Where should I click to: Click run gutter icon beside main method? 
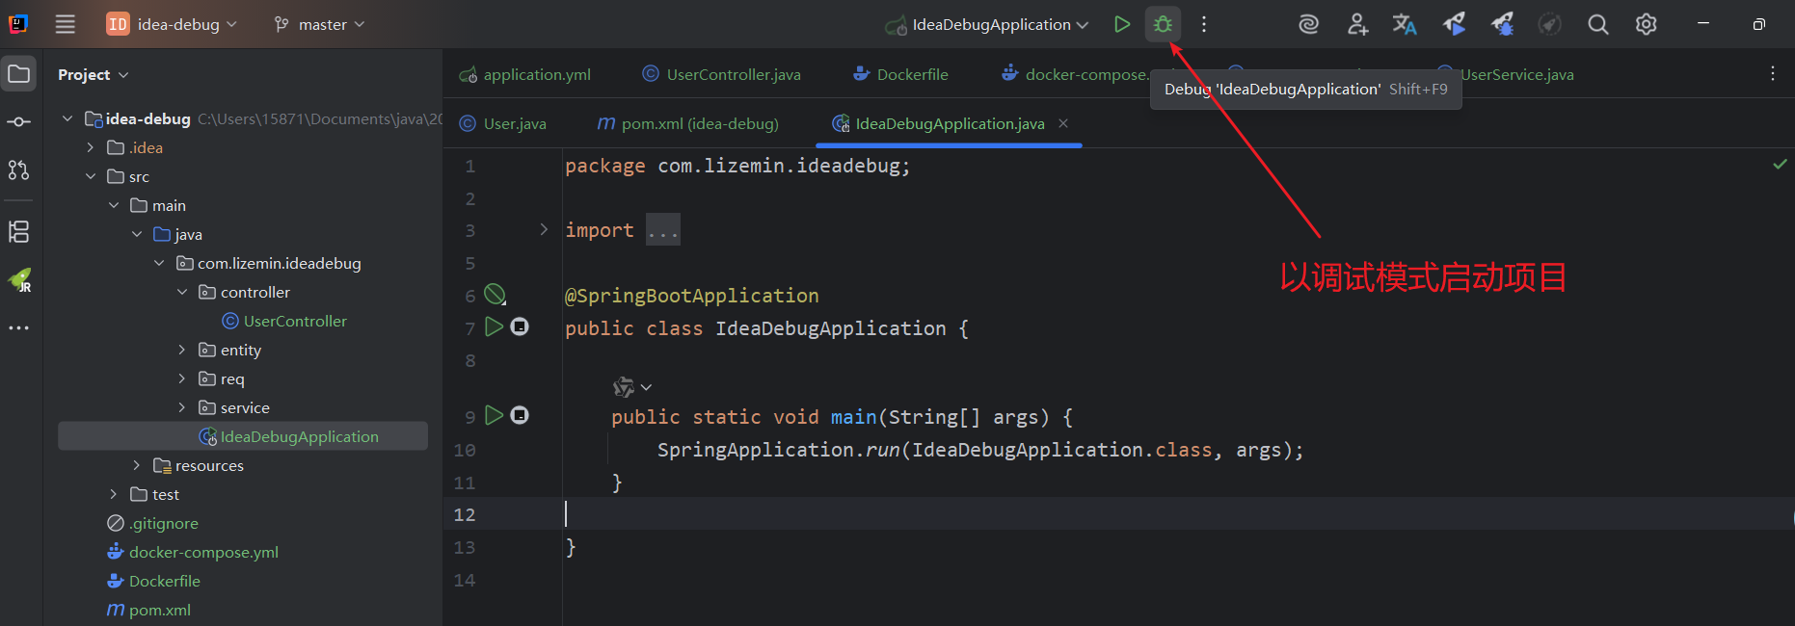point(494,415)
